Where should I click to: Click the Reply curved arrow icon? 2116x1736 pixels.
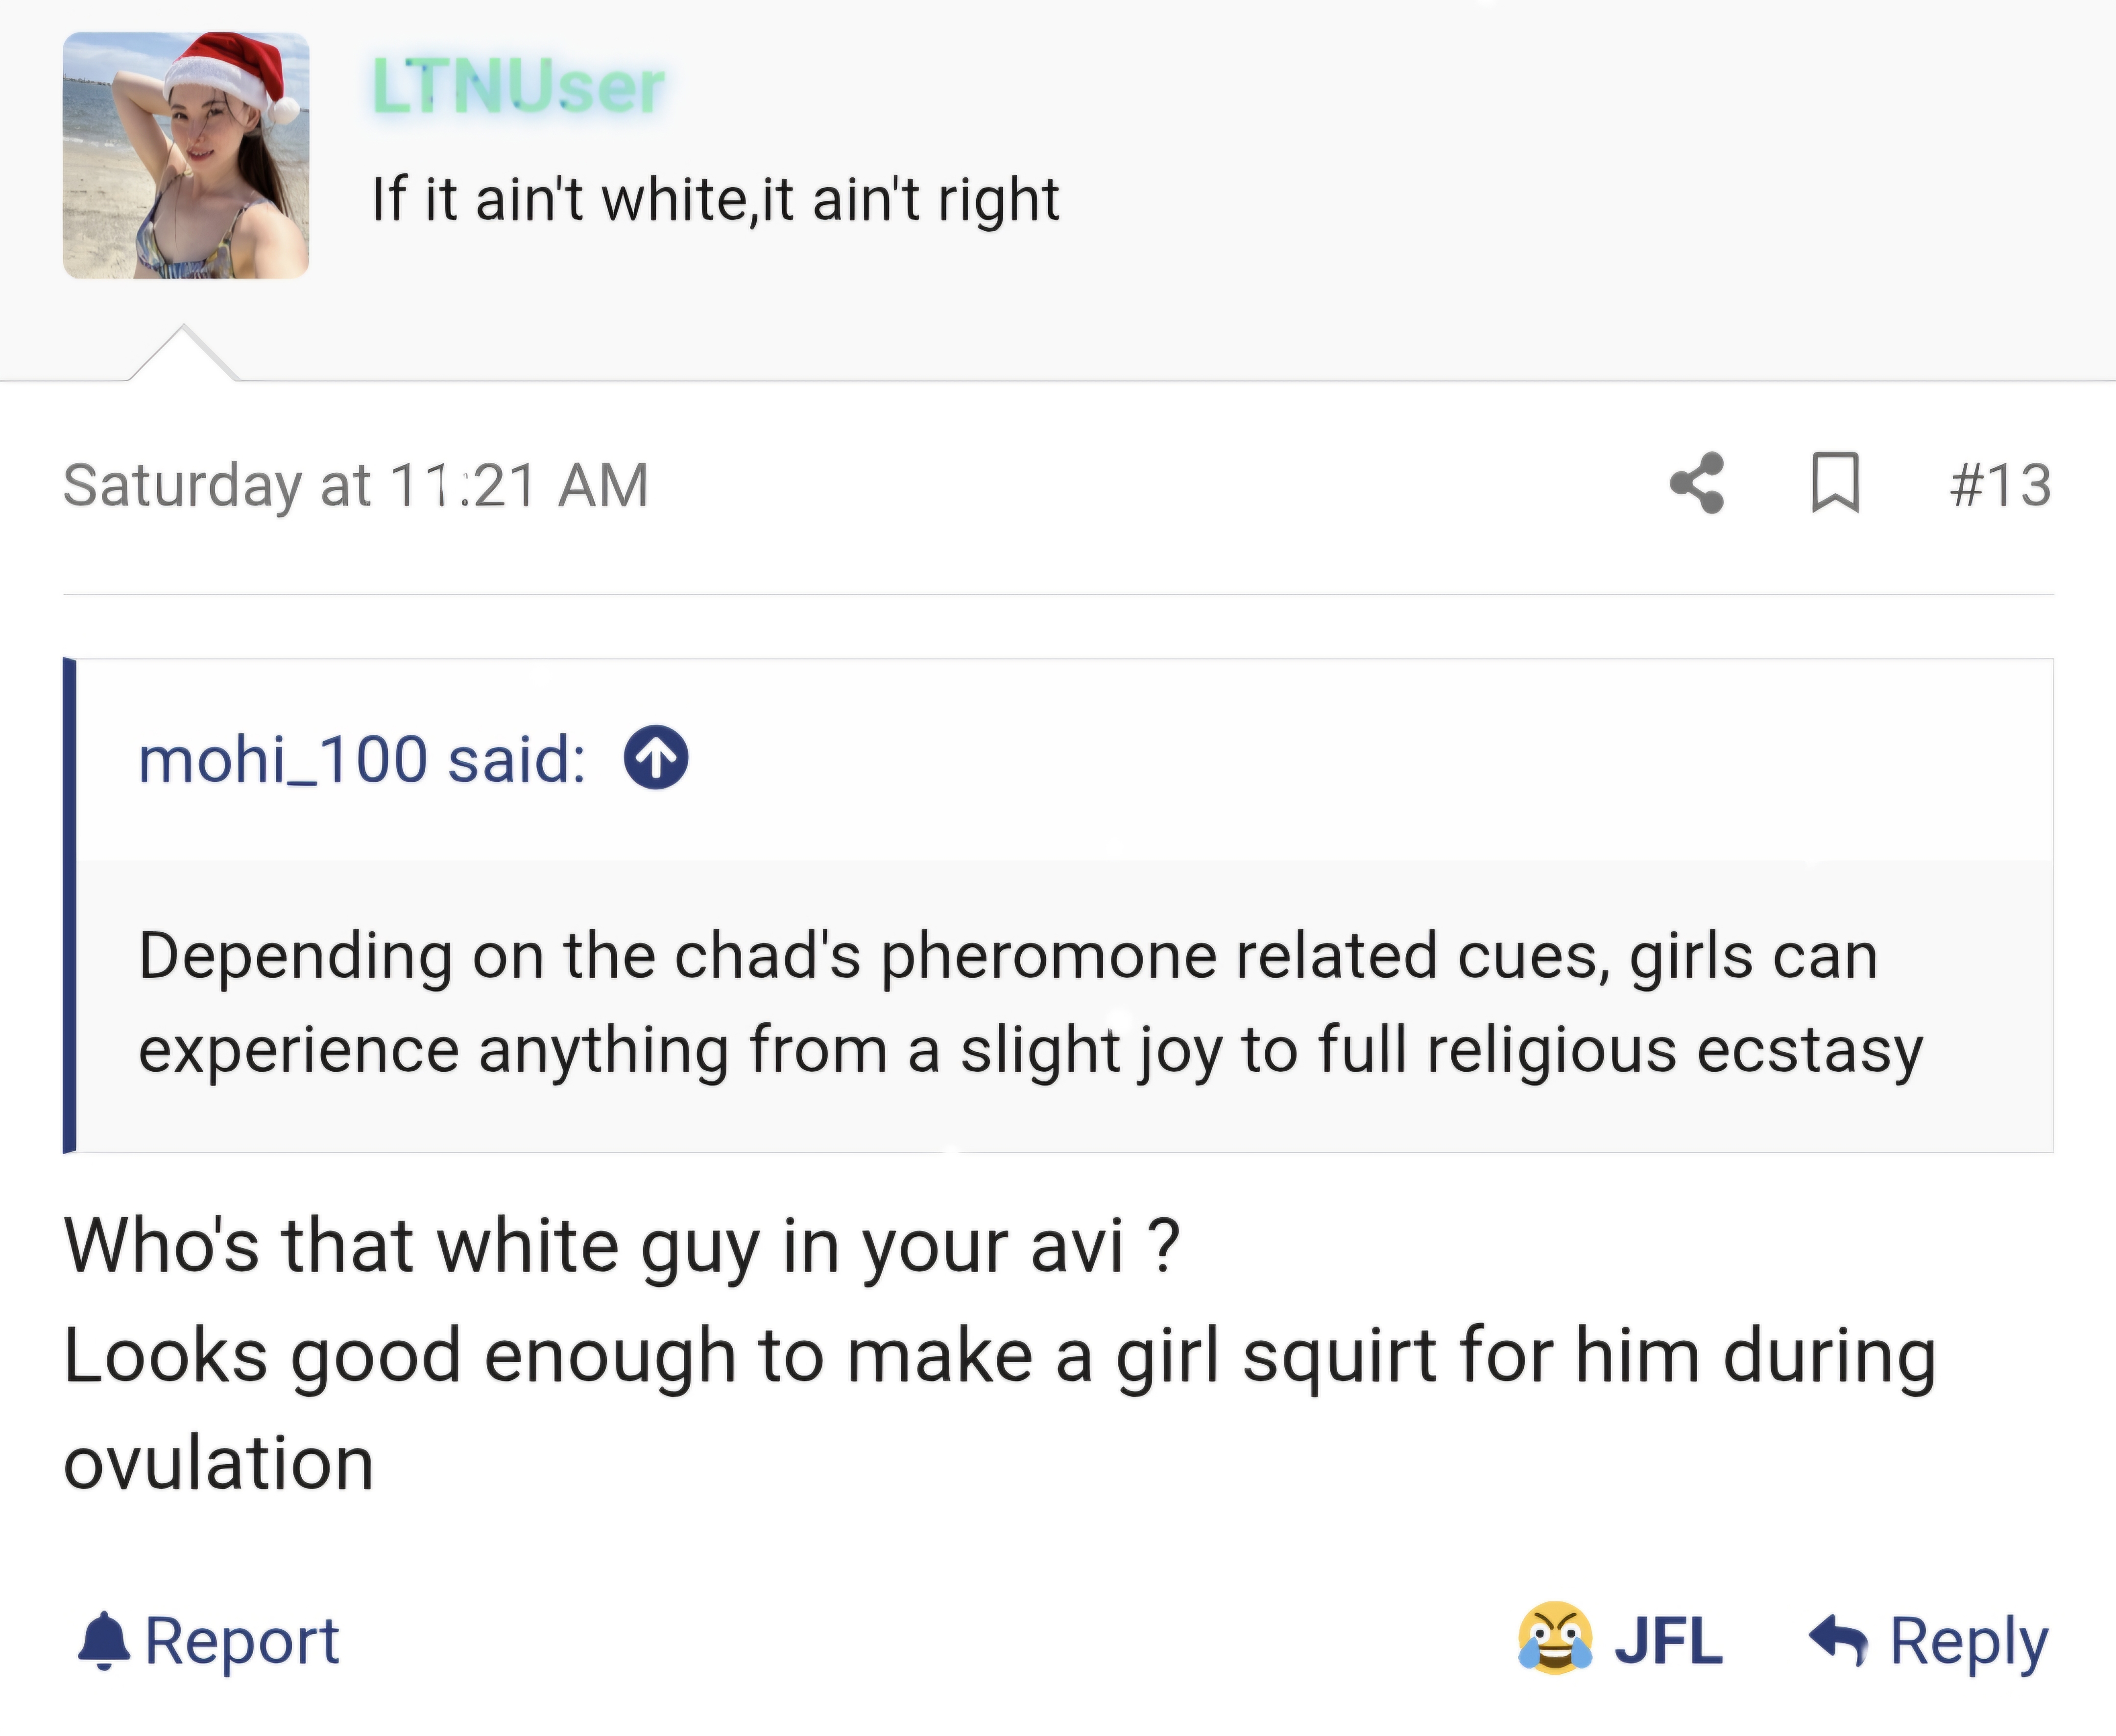1838,1641
